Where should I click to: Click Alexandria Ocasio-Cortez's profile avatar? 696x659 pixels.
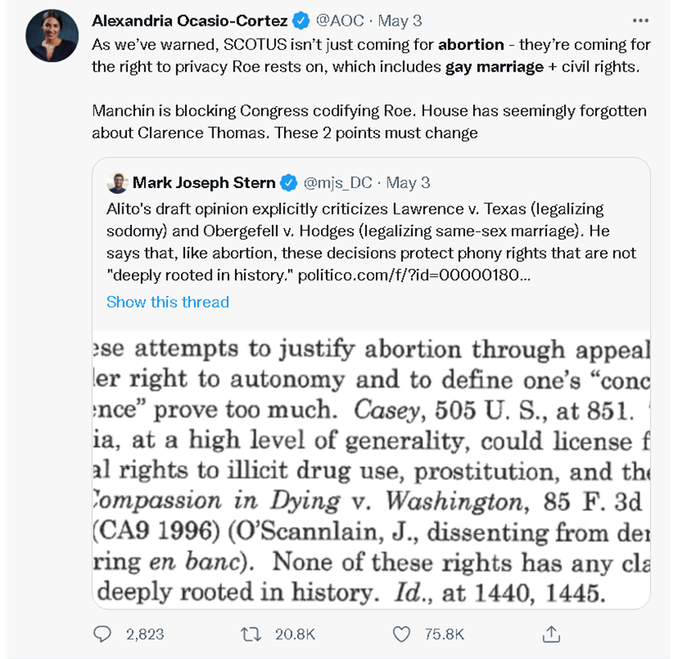pyautogui.click(x=51, y=37)
